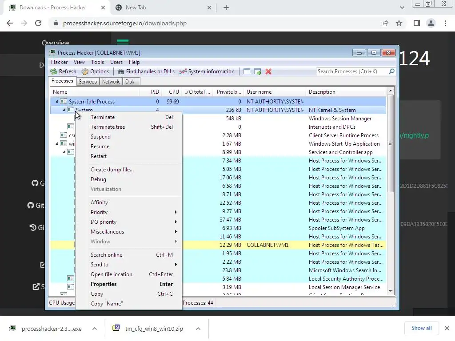
Task: Open the Options toolbar button
Action: tap(95, 71)
